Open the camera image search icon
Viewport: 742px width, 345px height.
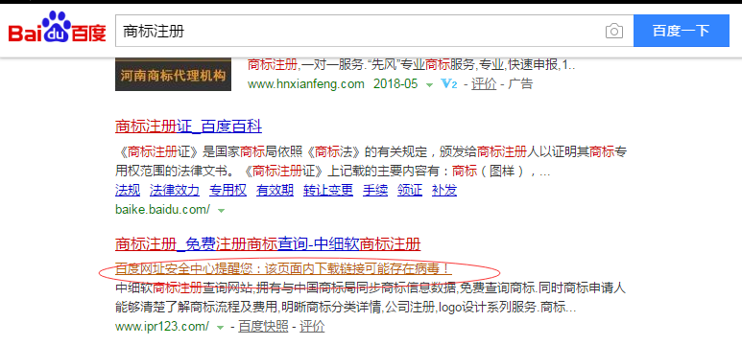coord(613,32)
